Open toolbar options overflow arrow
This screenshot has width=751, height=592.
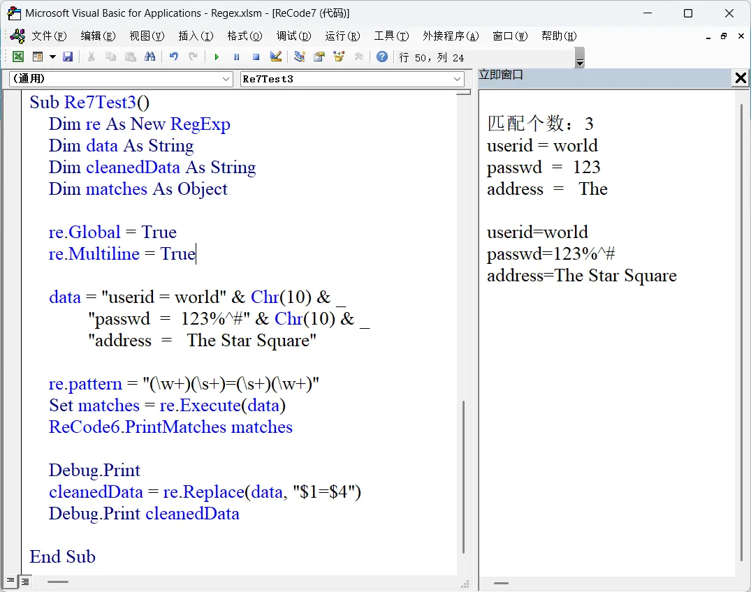(x=580, y=58)
